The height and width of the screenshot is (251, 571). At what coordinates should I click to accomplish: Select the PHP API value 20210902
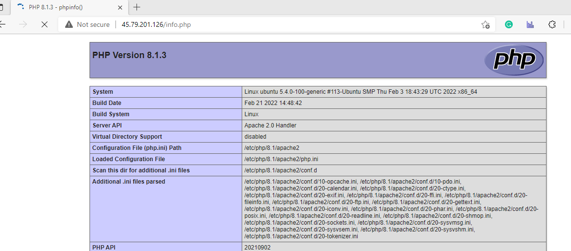tap(257, 248)
